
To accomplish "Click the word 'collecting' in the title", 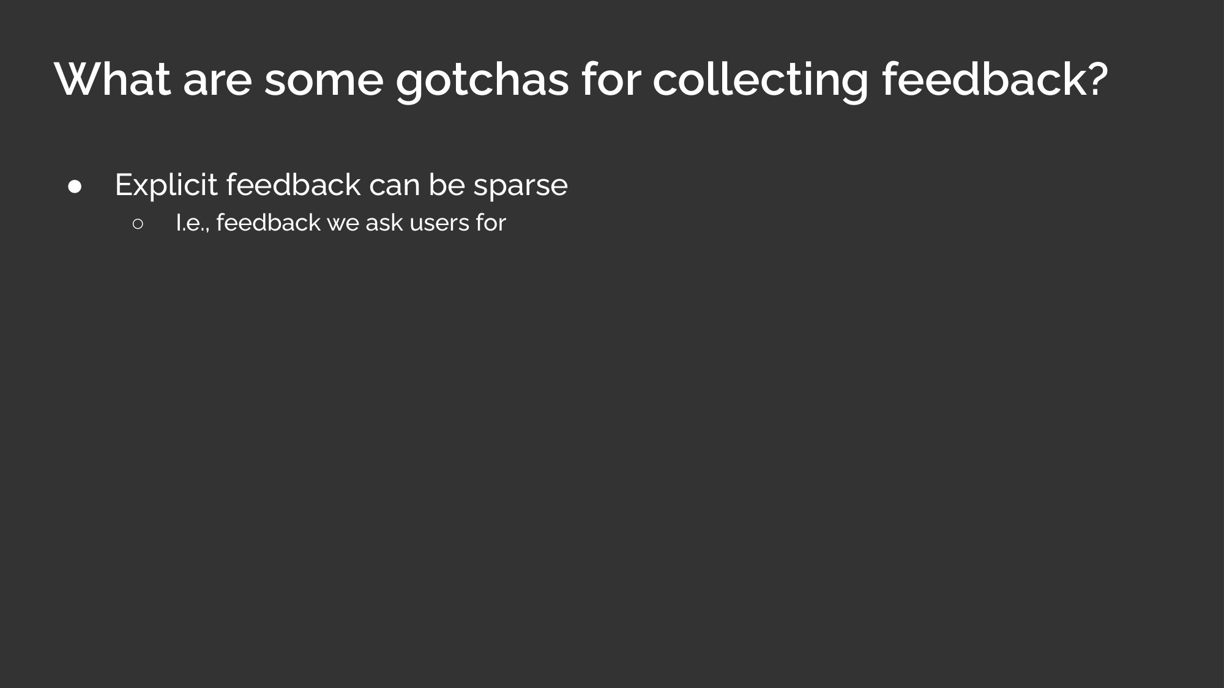I will [760, 81].
